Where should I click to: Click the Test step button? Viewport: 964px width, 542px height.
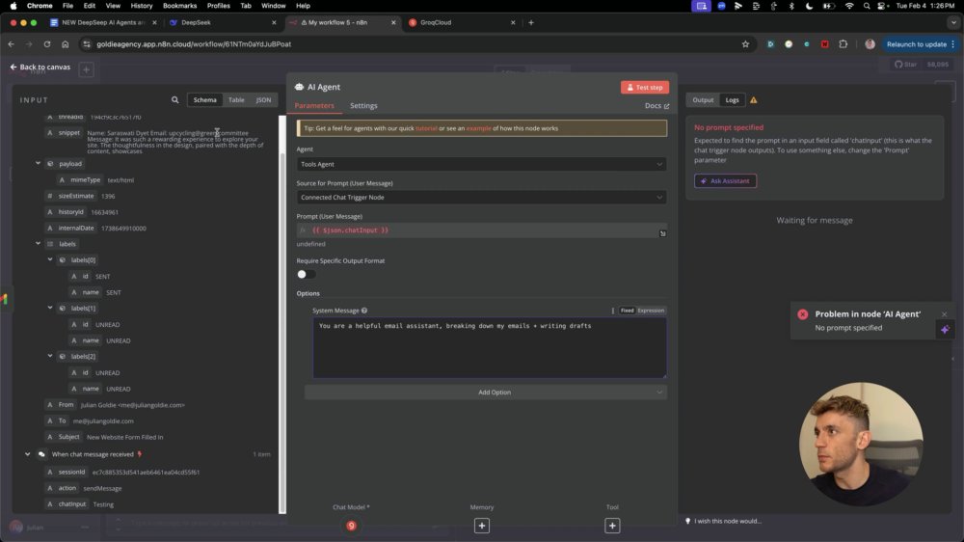(644, 88)
